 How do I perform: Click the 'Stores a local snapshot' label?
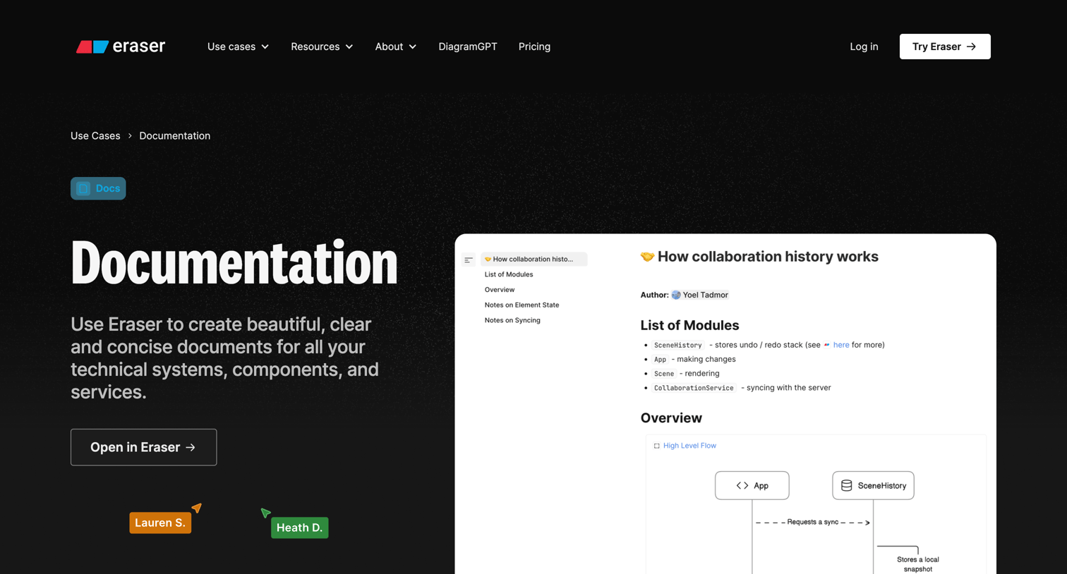pos(917,564)
